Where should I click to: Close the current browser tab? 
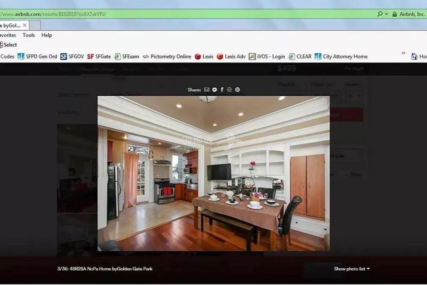click(25, 25)
